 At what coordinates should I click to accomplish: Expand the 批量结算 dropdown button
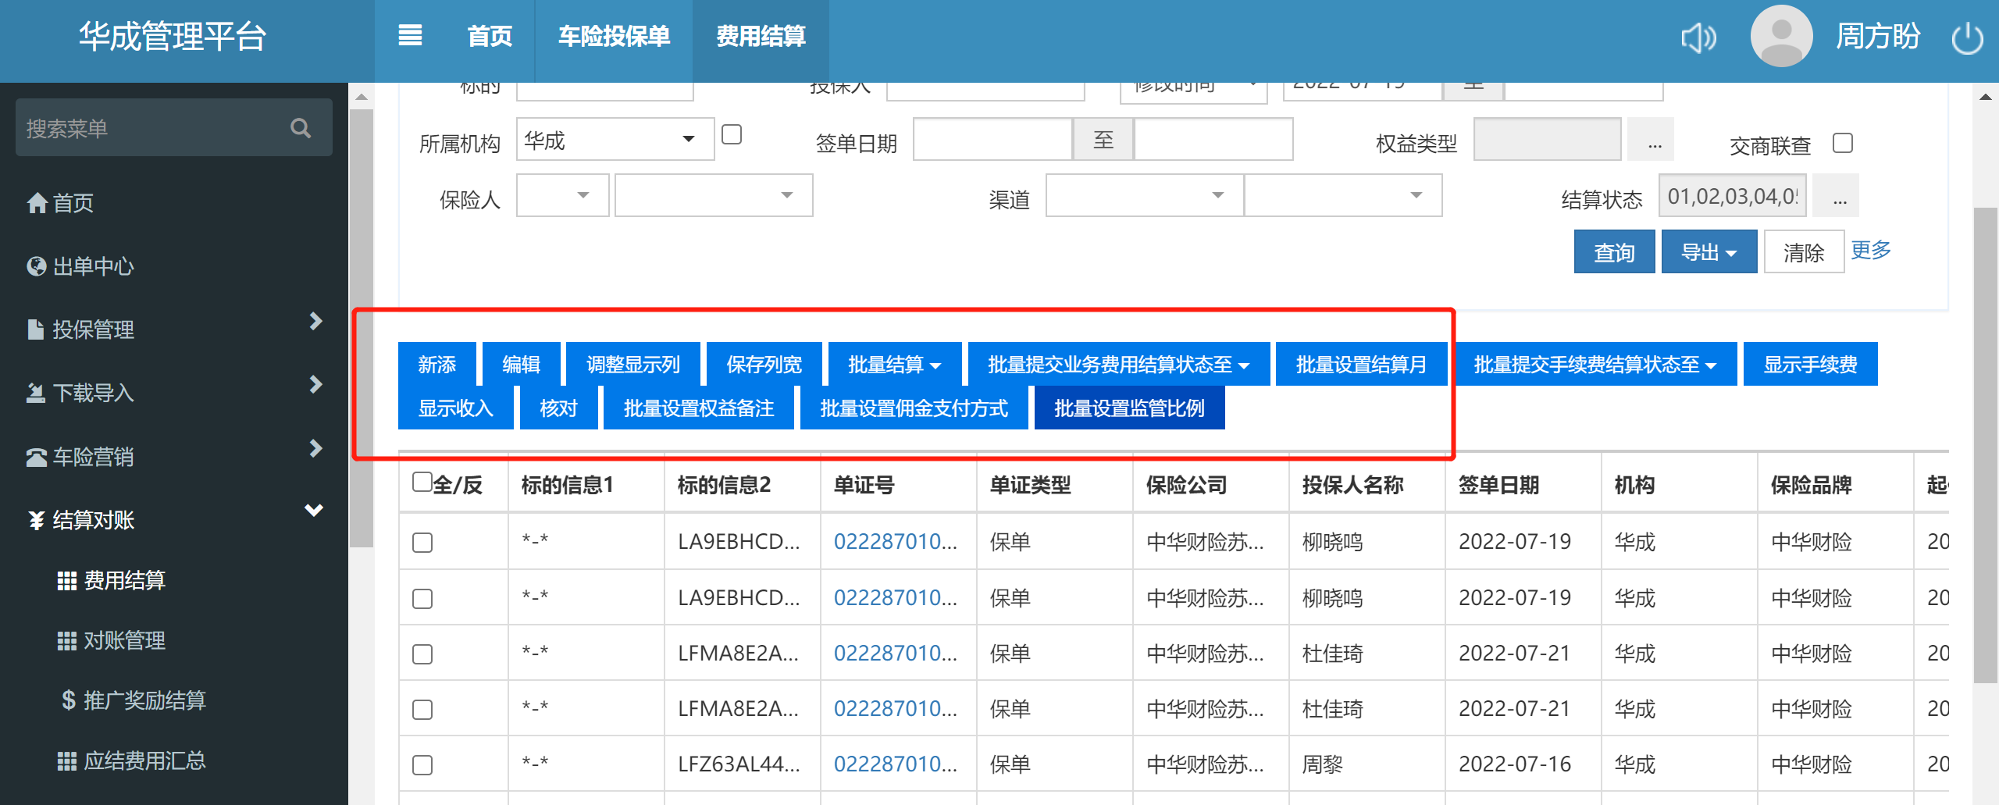coord(894,365)
